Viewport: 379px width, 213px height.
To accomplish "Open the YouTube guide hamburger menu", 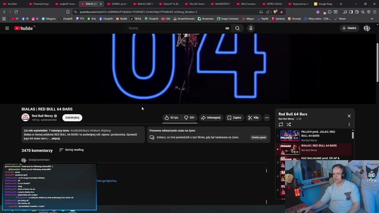I will 7,28.
